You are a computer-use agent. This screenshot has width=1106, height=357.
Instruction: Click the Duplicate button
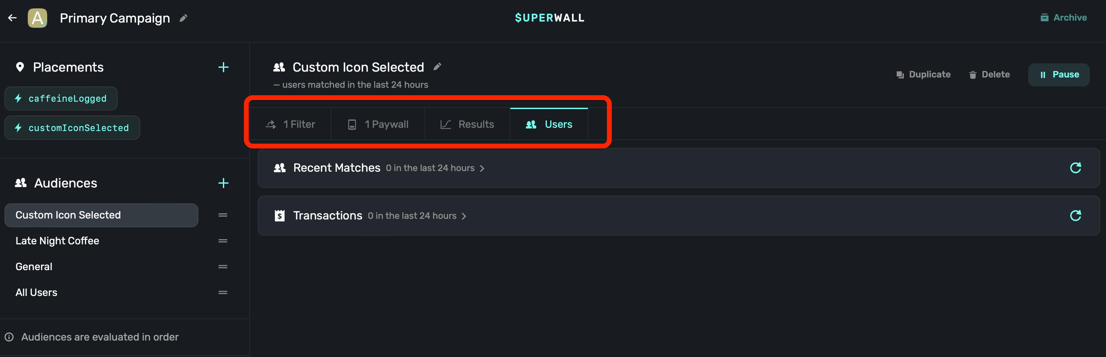[x=923, y=75]
